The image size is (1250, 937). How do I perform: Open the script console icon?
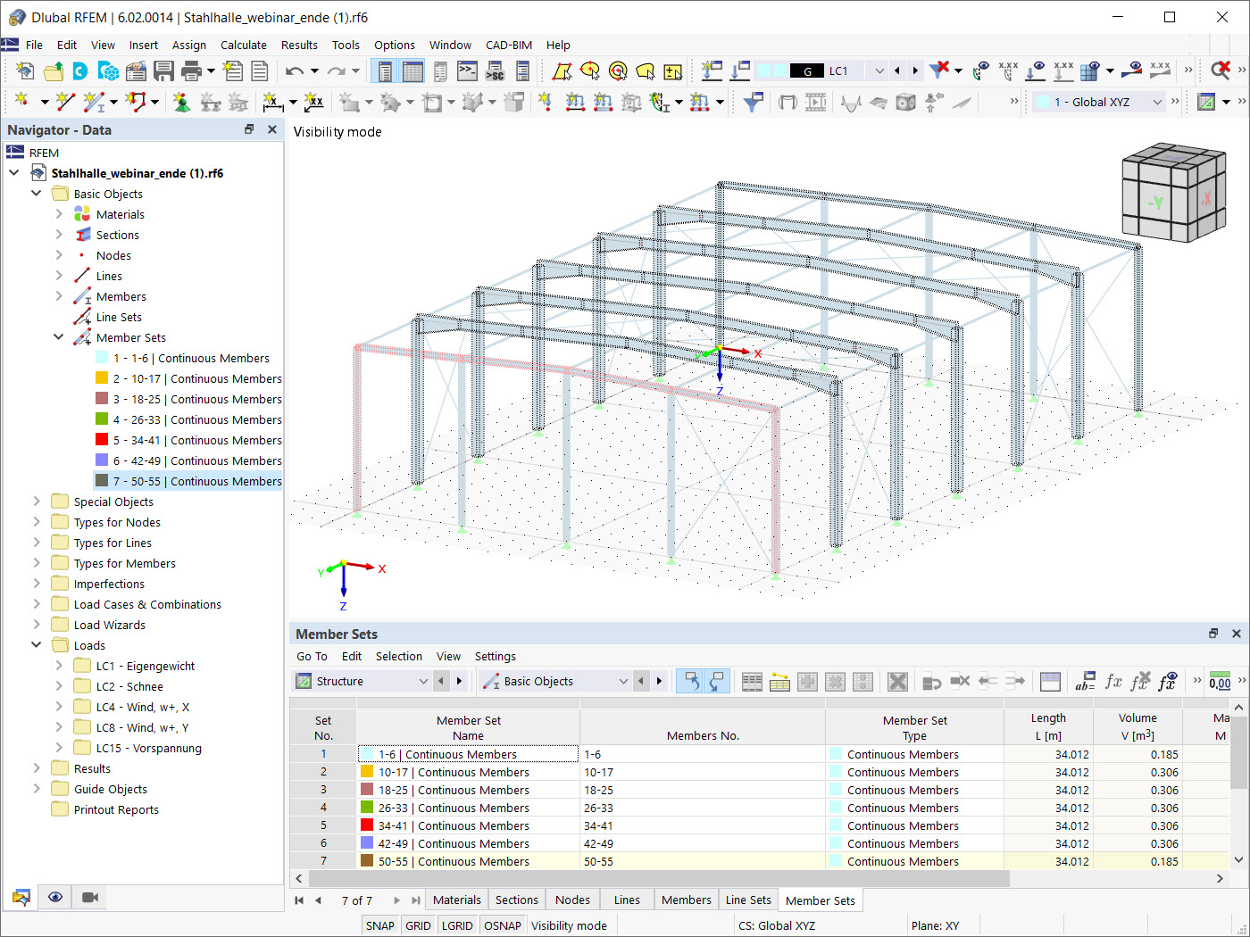coord(468,71)
